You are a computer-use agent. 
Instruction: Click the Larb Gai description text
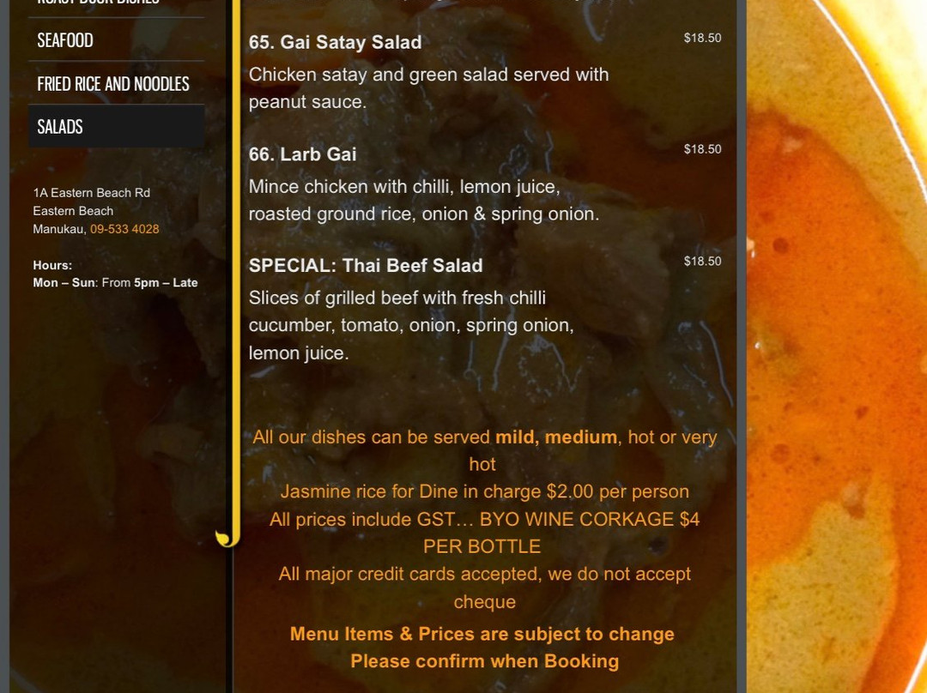424,201
